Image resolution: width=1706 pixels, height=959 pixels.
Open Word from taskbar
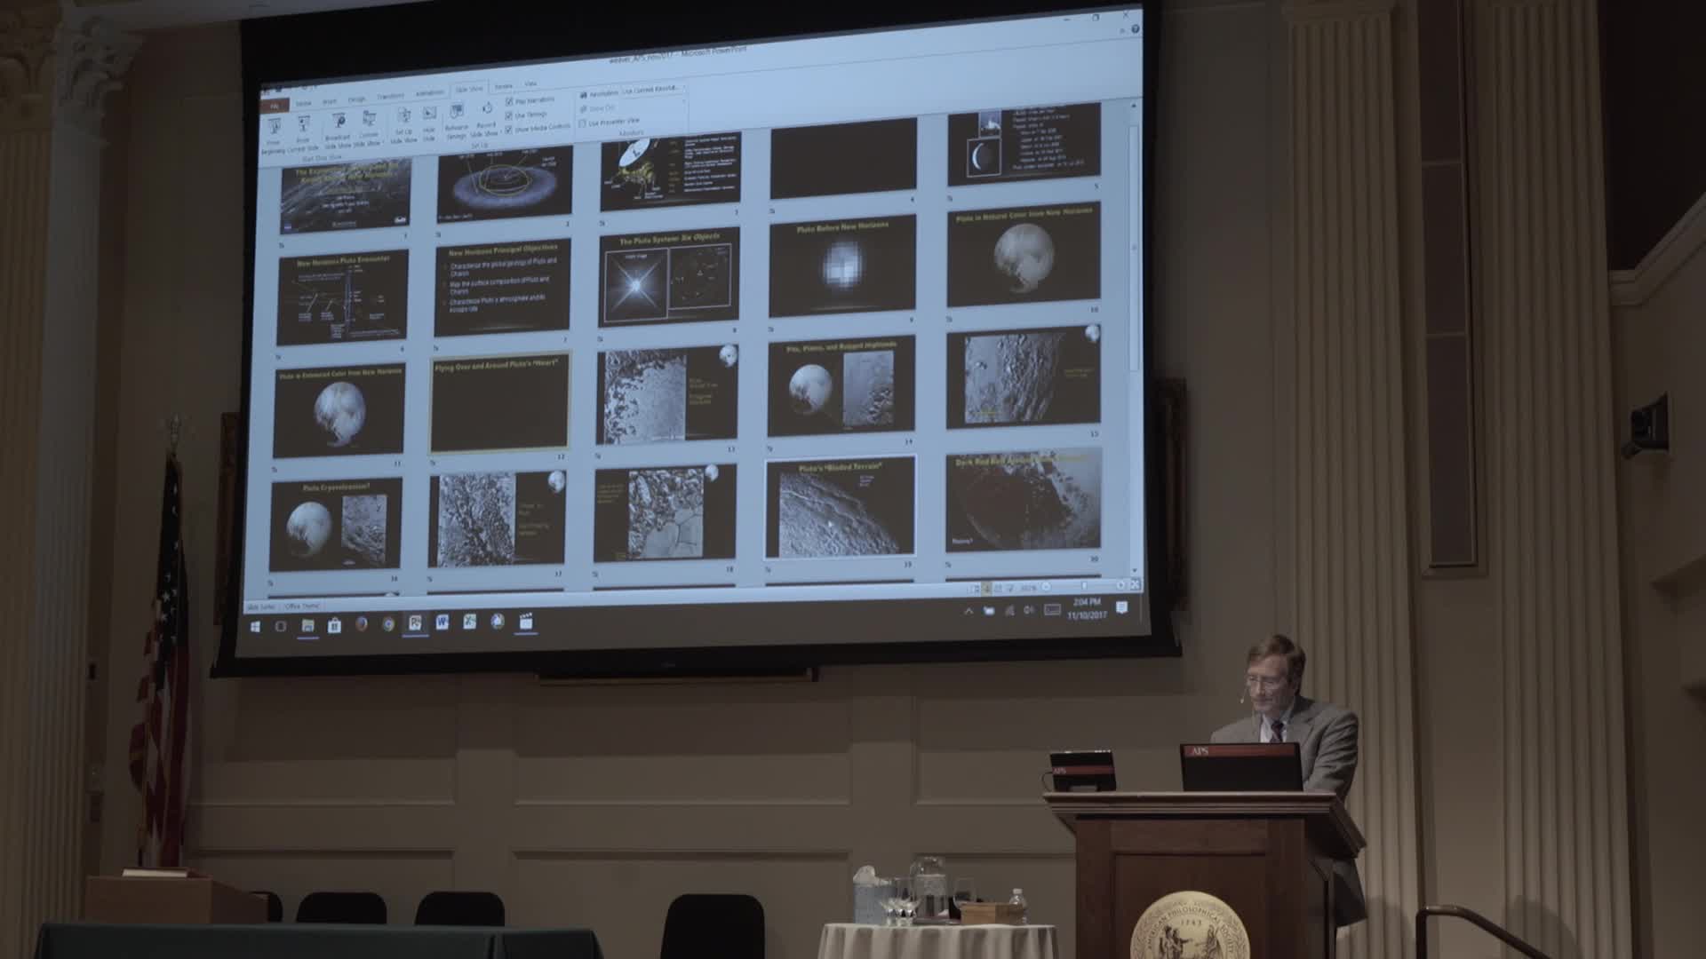pyautogui.click(x=442, y=622)
